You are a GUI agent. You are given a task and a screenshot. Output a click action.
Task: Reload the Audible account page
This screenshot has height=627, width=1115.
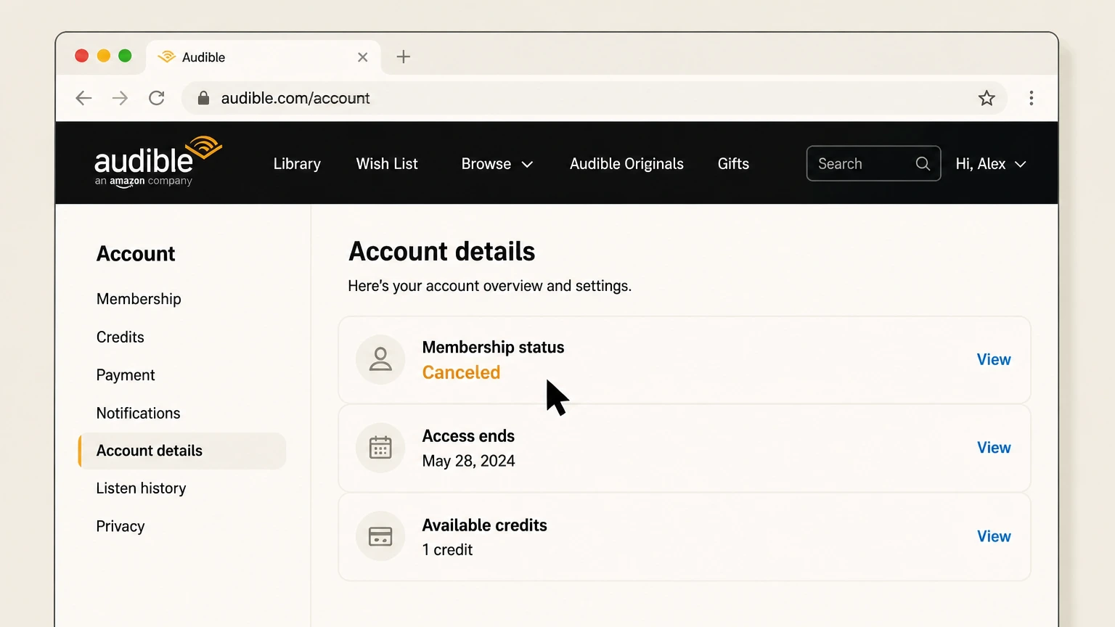(x=157, y=98)
